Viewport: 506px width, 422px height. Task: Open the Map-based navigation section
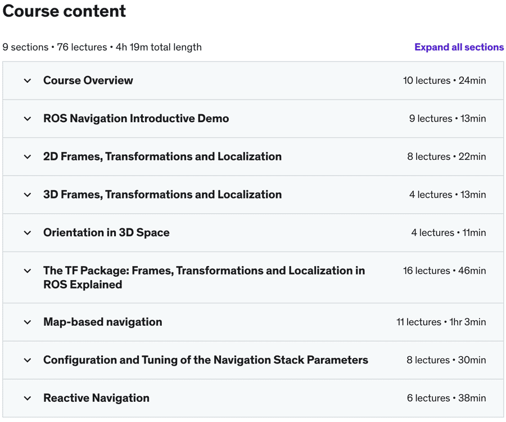pyautogui.click(x=103, y=322)
